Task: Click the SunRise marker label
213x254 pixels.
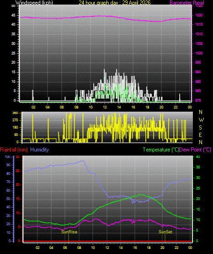Action: click(69, 232)
